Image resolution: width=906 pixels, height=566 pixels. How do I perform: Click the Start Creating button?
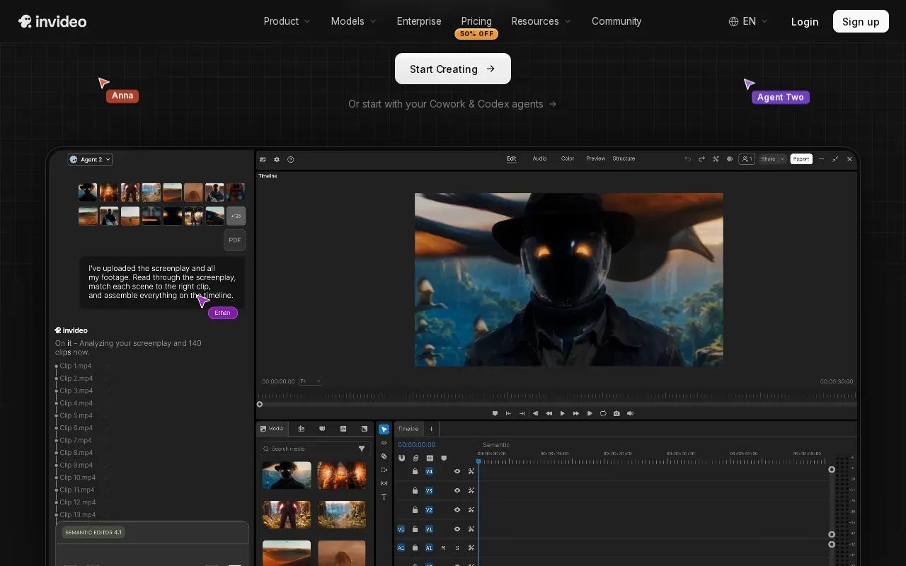click(x=453, y=69)
